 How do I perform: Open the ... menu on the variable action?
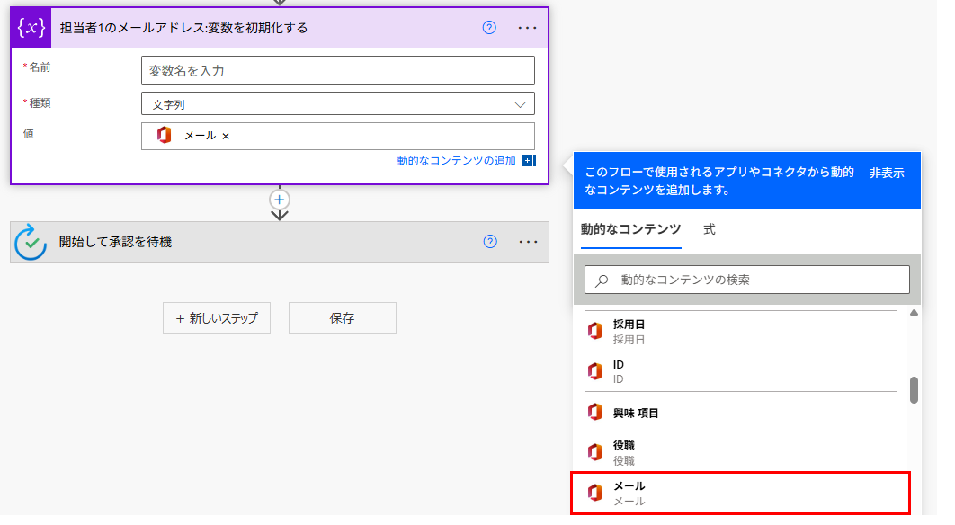click(527, 29)
